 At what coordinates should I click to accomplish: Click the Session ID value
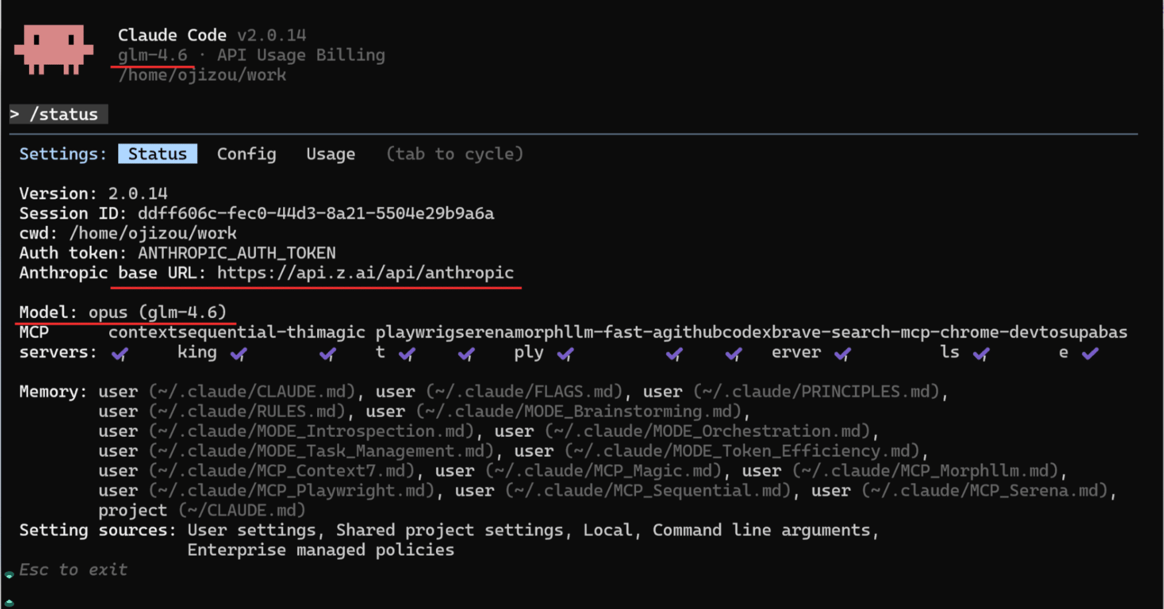click(315, 213)
